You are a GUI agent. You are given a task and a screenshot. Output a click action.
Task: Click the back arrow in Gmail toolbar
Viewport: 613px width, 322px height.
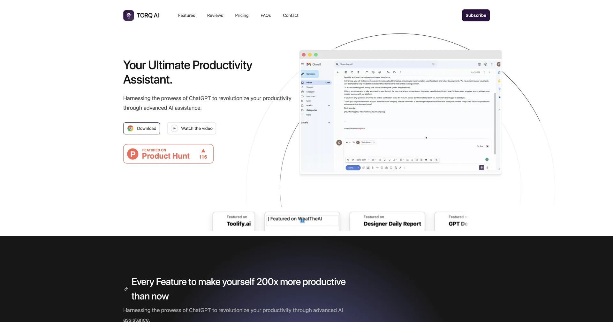[338, 72]
